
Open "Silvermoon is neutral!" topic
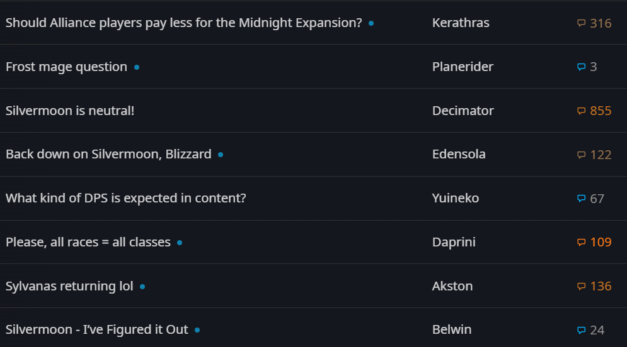pyautogui.click(x=70, y=111)
